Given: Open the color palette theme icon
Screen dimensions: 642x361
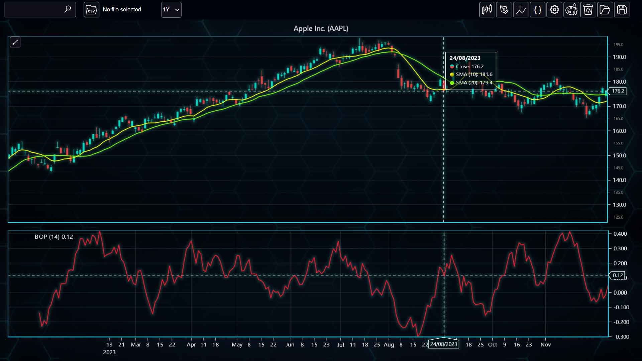Looking at the screenshot, I should 571,10.
